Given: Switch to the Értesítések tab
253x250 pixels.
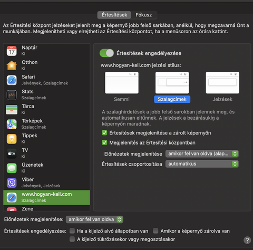Looking at the screenshot, I should click(x=114, y=15).
